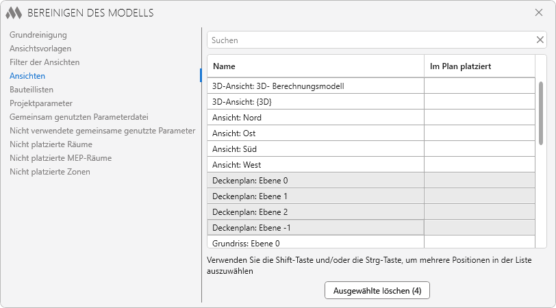The image size is (556, 308).
Task: Select row 3D-Ansicht: {3D}
Action: tap(315, 101)
